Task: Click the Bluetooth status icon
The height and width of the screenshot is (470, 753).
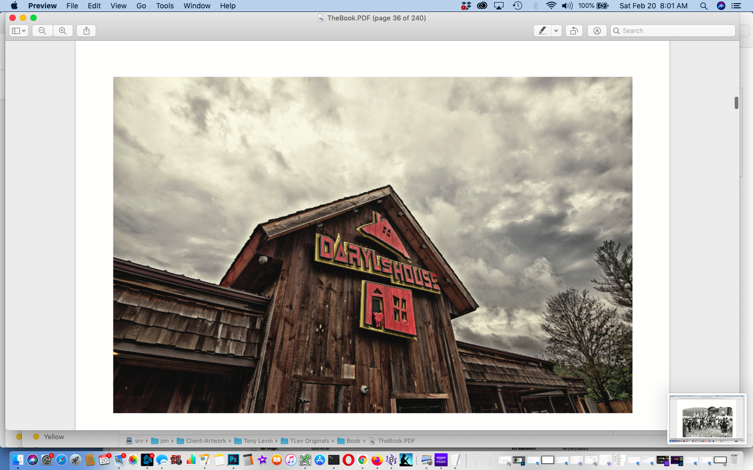Action: pyautogui.click(x=535, y=6)
